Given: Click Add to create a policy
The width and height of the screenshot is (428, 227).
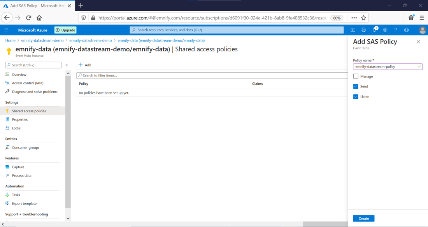Looking at the screenshot, I should pyautogui.click(x=85, y=65).
